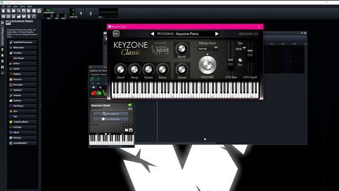Open recently opened projects icon
The width and height of the screenshot is (339, 191).
click(x=19, y=11)
